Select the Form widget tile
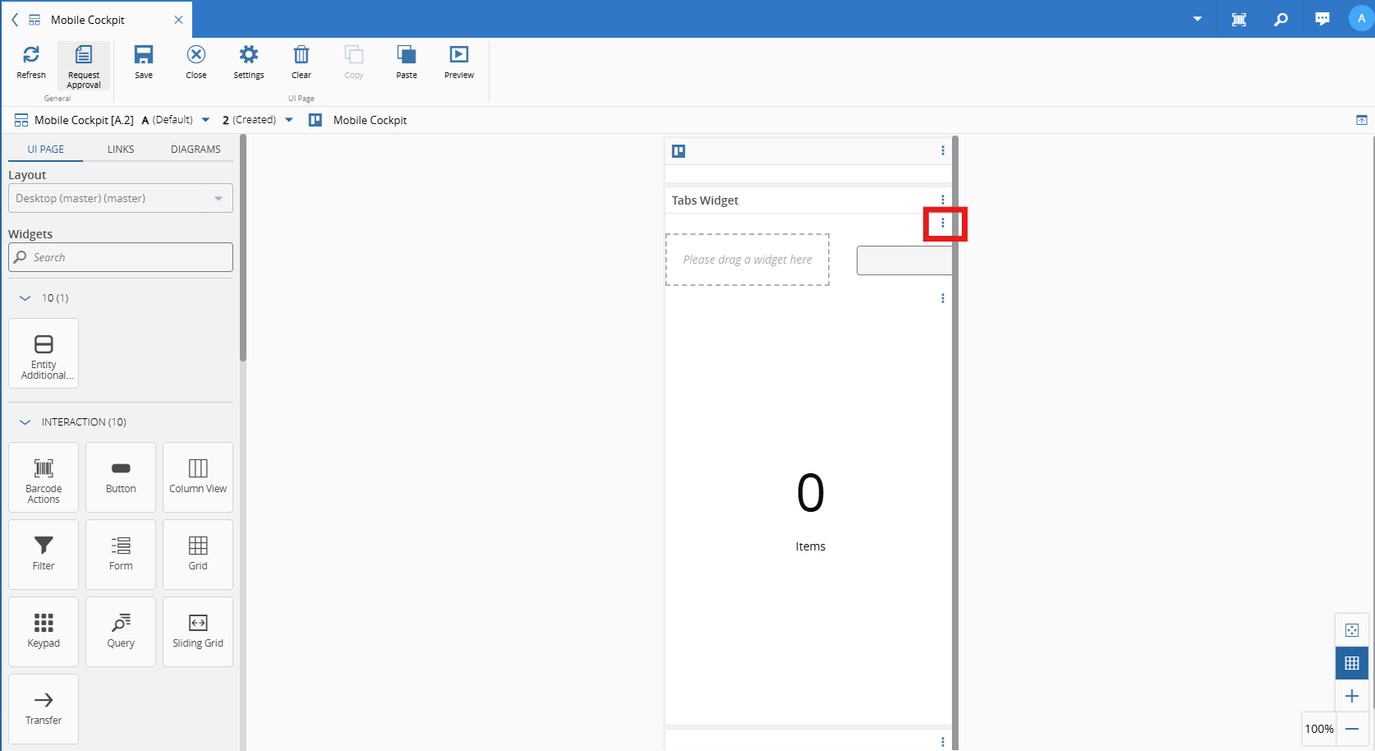1375x751 pixels. click(x=121, y=555)
